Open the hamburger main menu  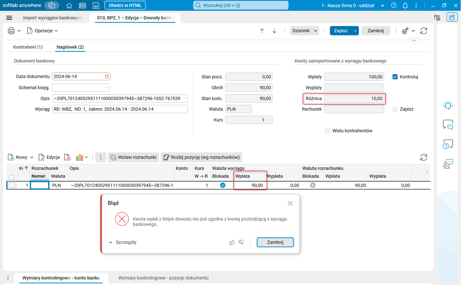[9, 18]
